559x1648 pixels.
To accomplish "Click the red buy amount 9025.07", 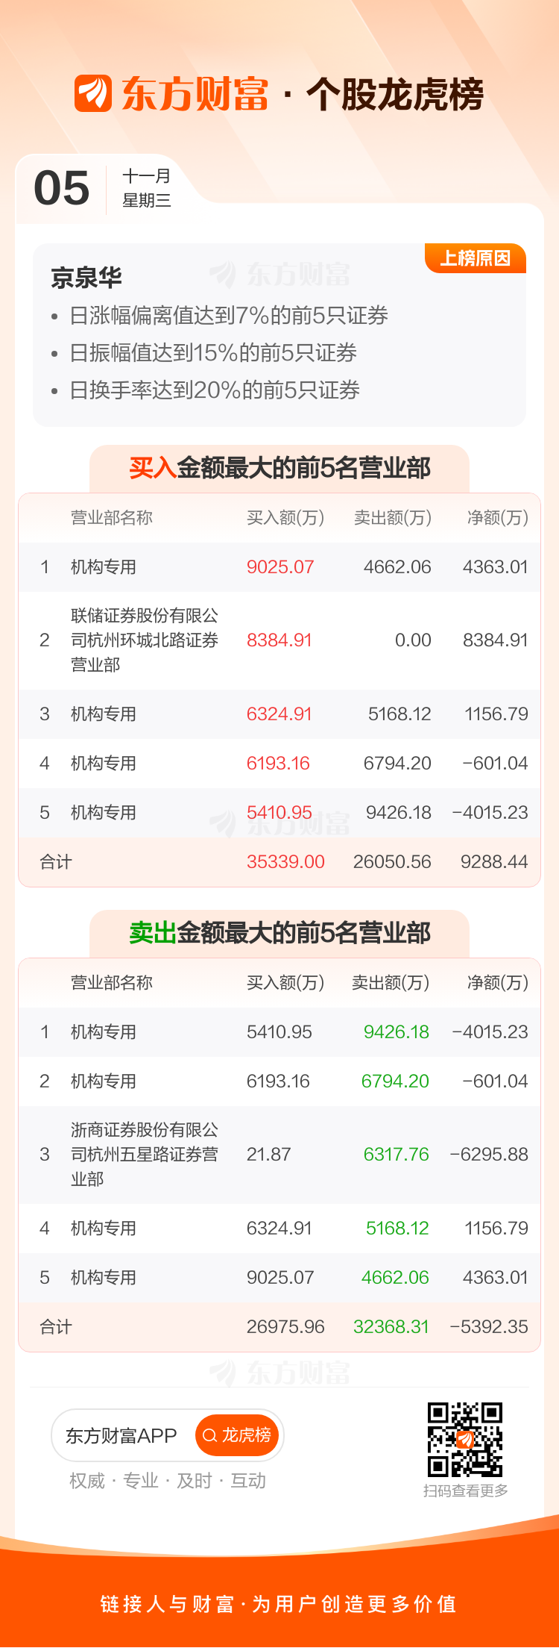I will [280, 566].
